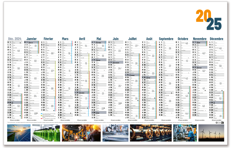Click the footnote text line below the calendar
The image size is (231, 148).
click(99, 122)
